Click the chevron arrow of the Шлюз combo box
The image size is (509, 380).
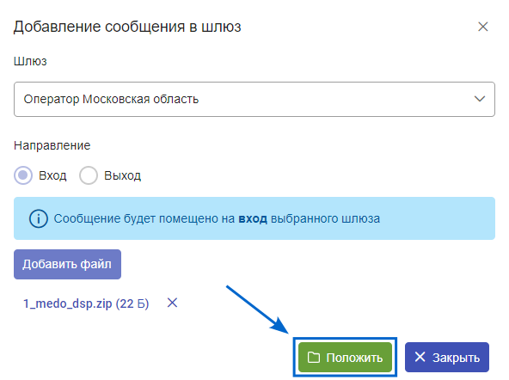pos(480,99)
